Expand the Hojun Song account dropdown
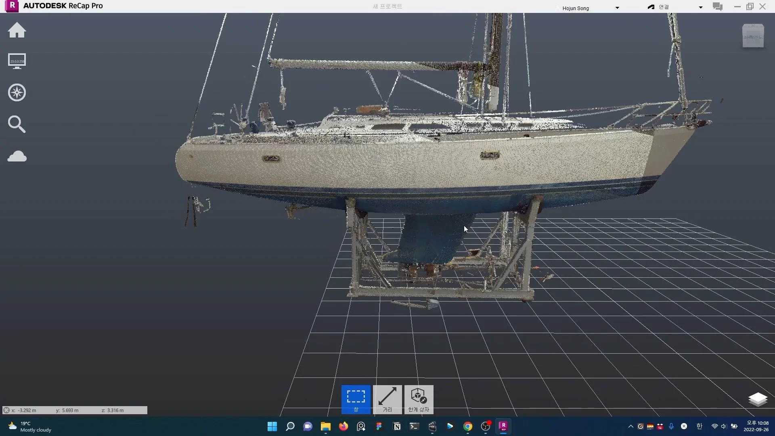This screenshot has height=436, width=775. click(x=617, y=8)
